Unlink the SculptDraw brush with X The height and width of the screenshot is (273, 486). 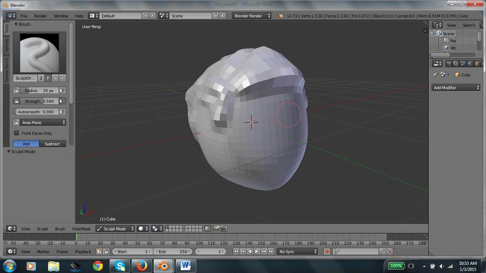pos(62,78)
